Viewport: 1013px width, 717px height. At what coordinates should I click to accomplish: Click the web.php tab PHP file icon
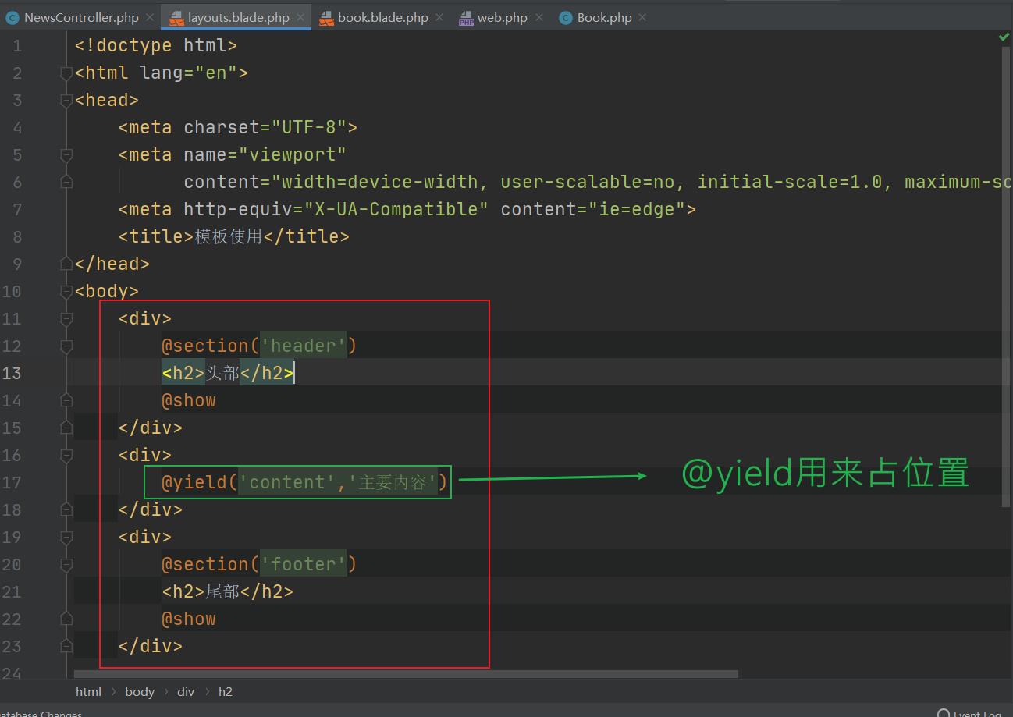click(466, 18)
